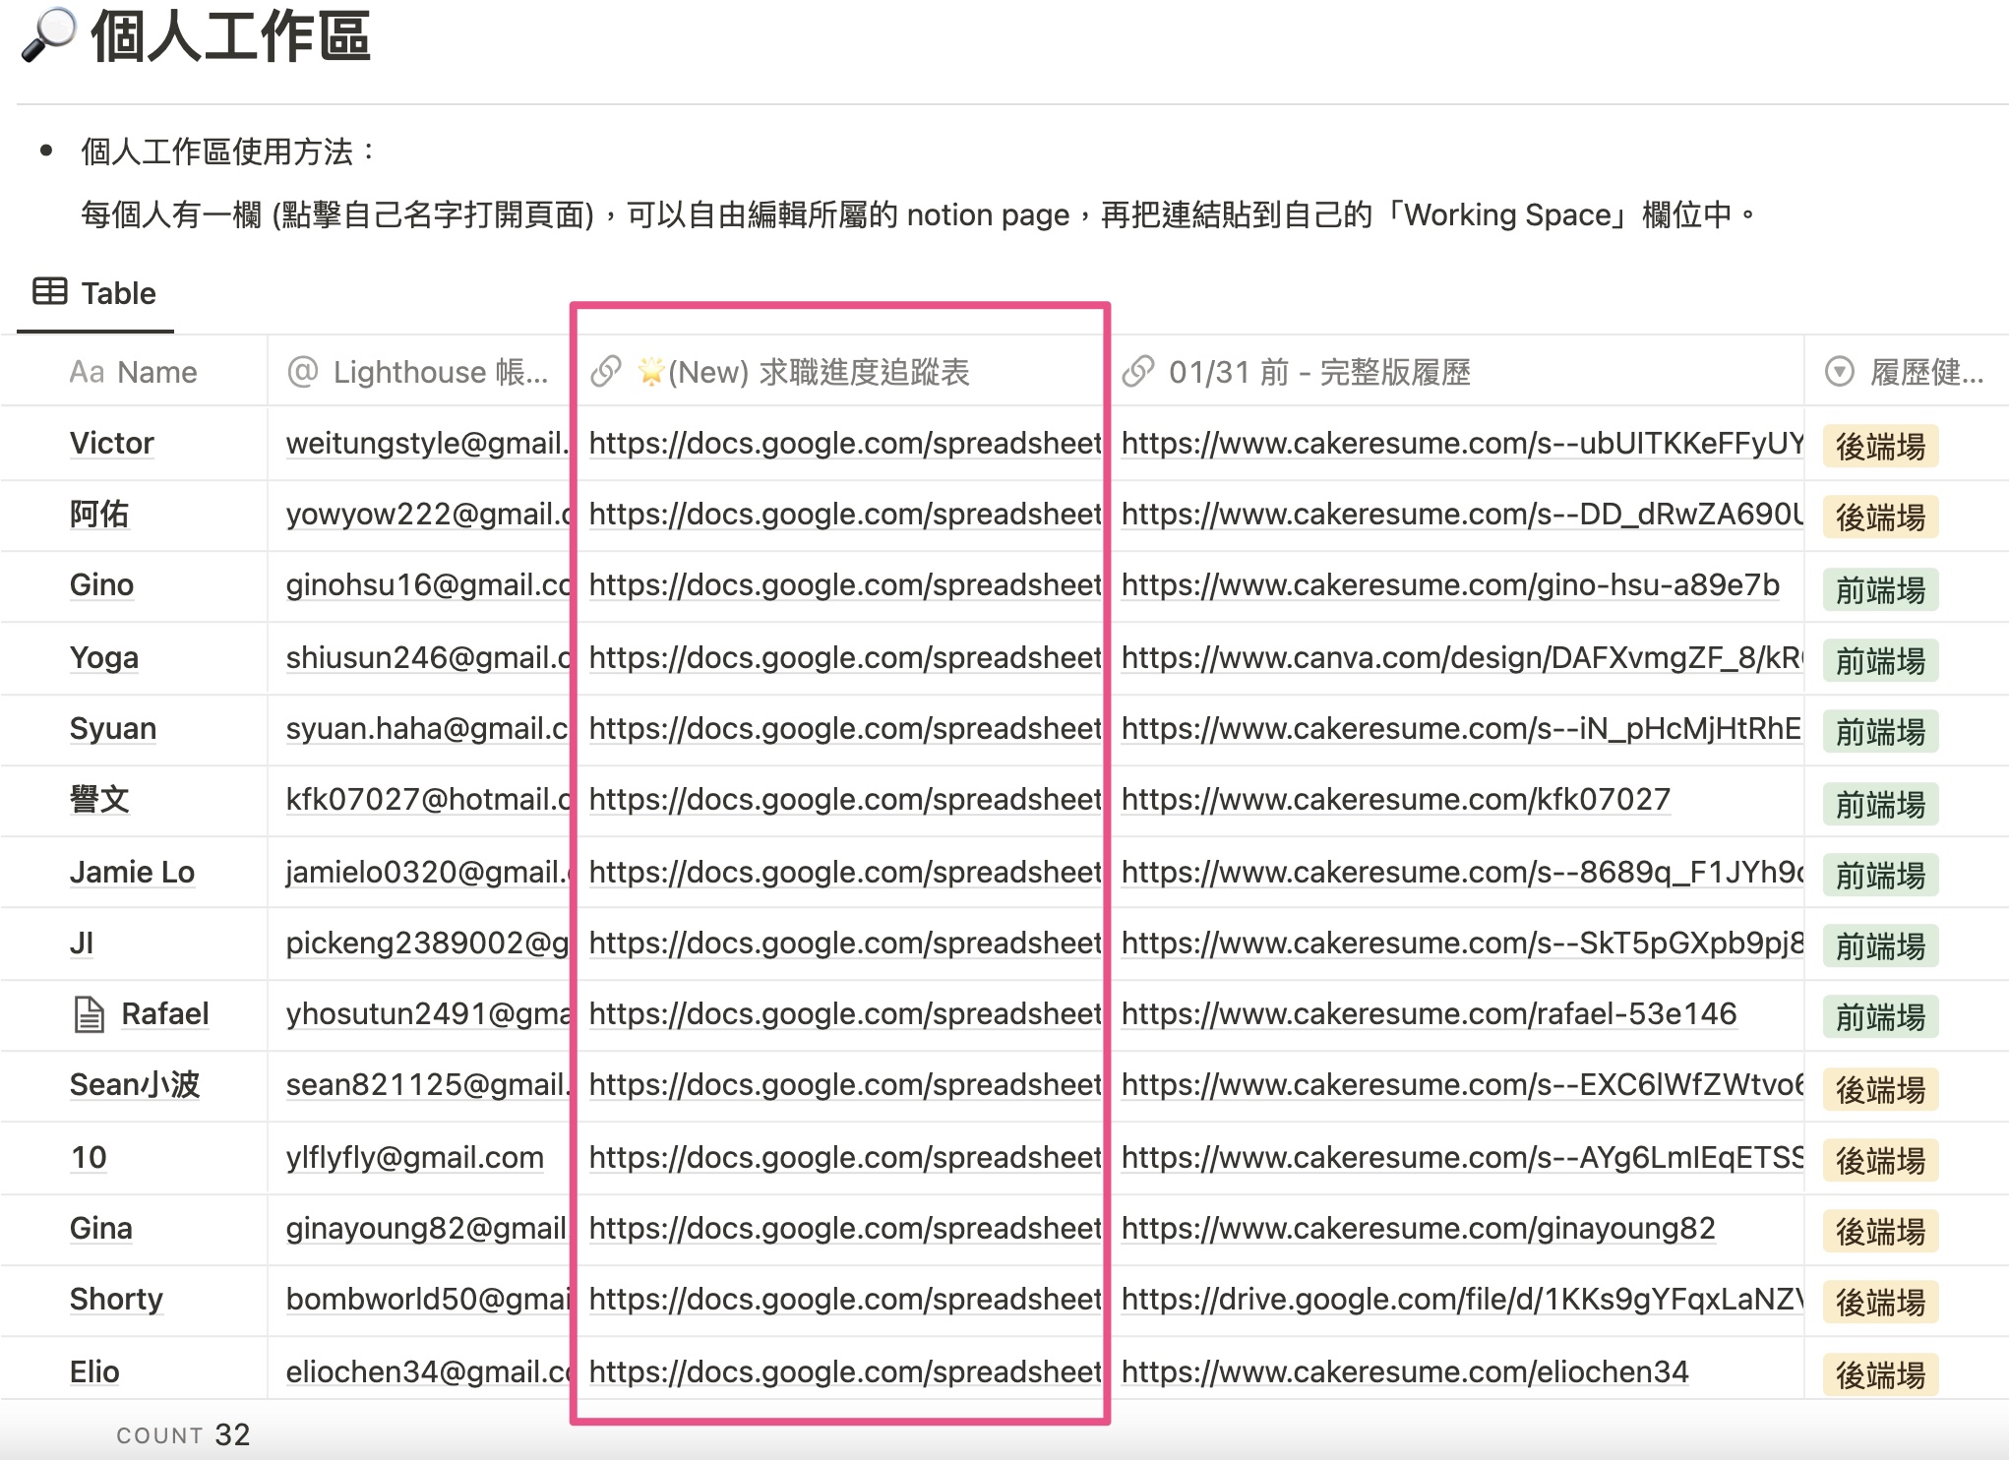The height and width of the screenshot is (1460, 2009).
Task: Click the Table view grid icon
Action: (50, 292)
